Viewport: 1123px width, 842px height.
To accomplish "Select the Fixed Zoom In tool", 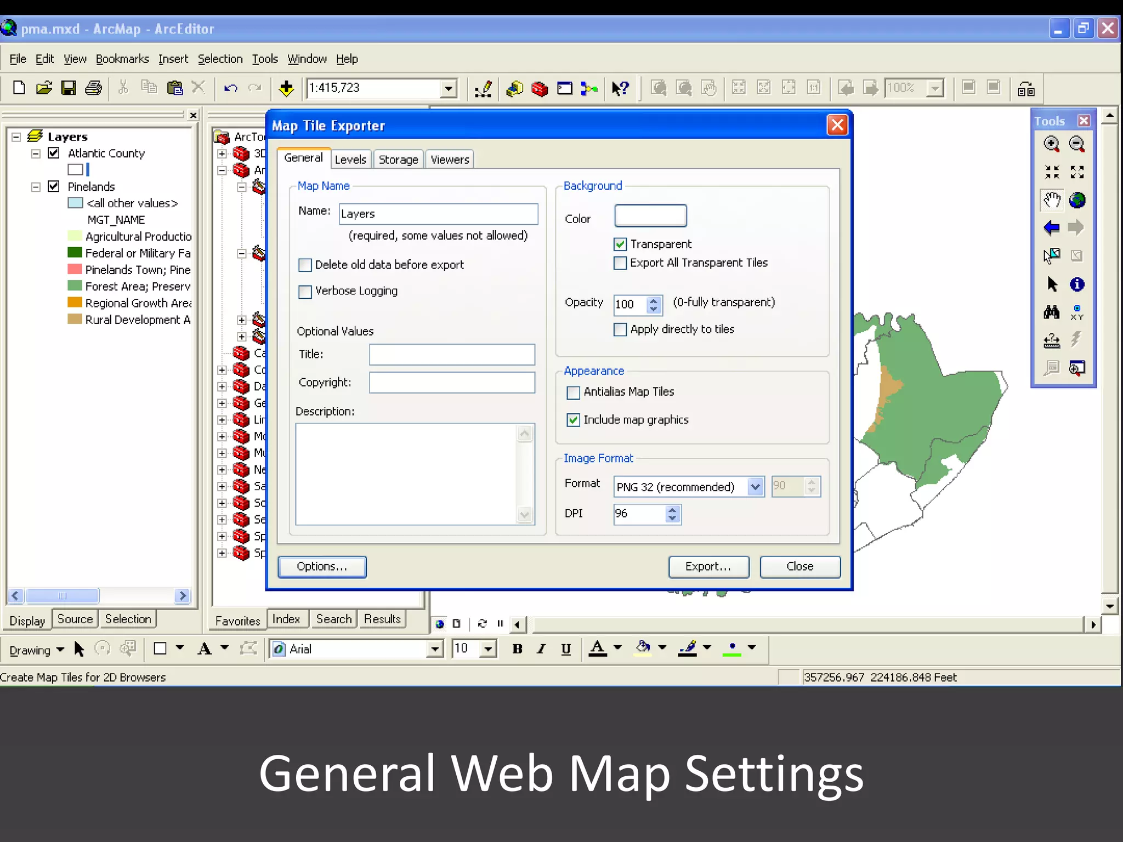I will pos(1051,172).
